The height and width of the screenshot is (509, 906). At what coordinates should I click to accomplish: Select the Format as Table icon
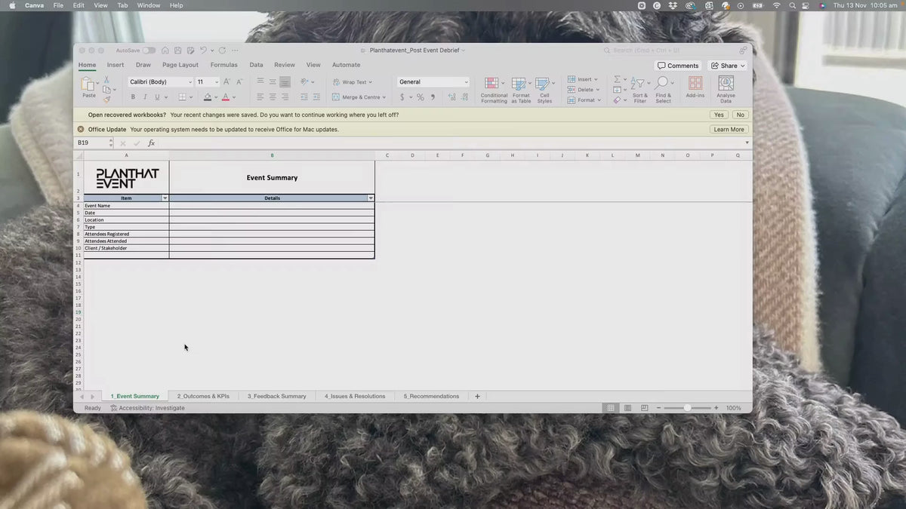click(521, 90)
